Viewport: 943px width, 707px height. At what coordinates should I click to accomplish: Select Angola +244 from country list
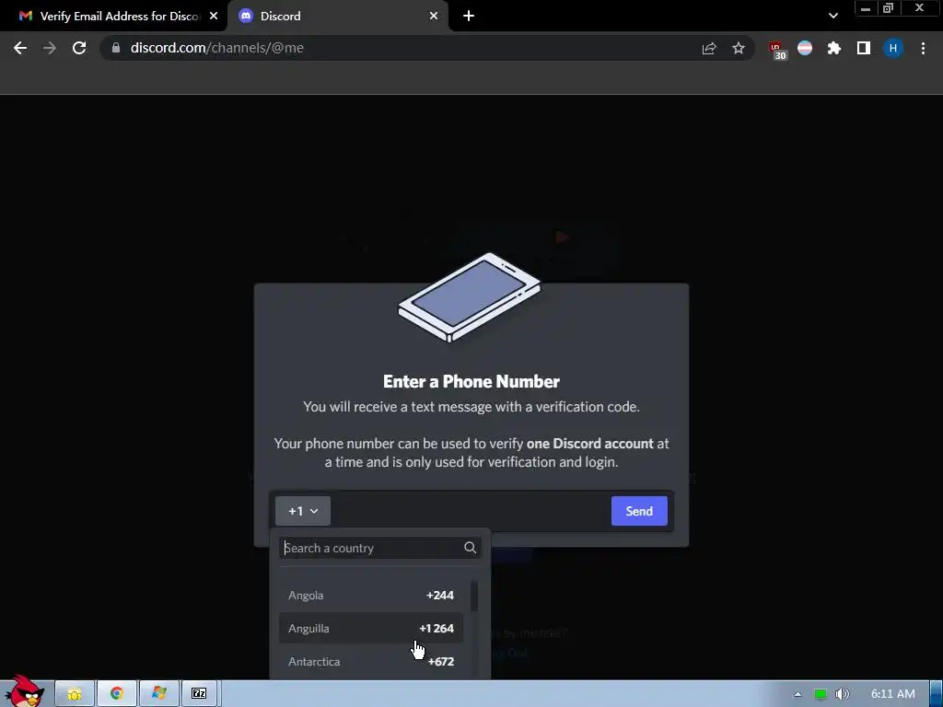pyautogui.click(x=371, y=596)
